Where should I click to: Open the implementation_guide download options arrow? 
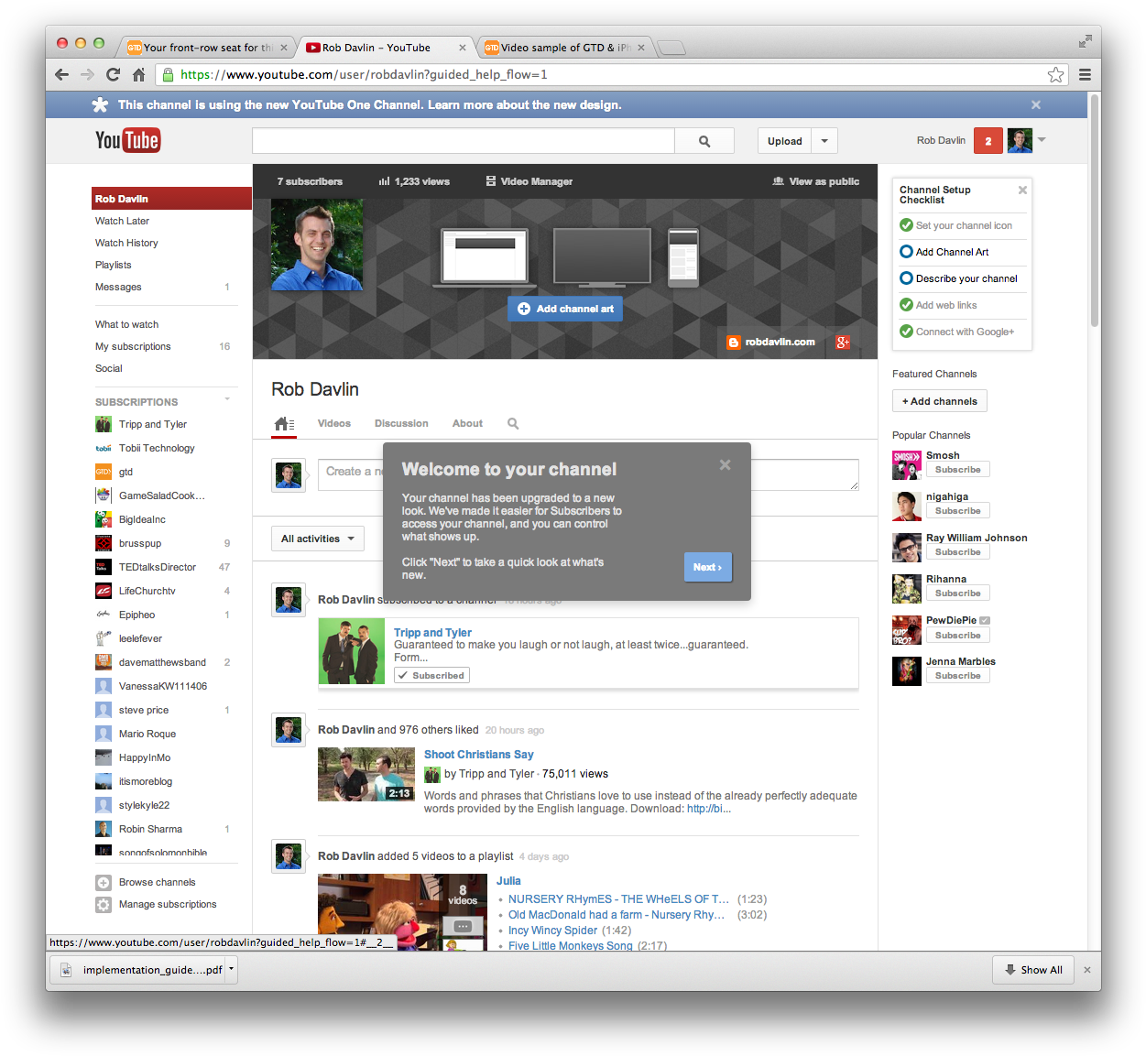pyautogui.click(x=232, y=969)
